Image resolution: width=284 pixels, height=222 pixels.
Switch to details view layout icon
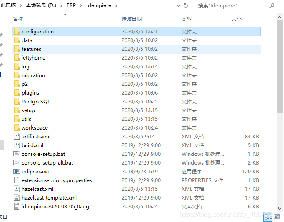269,217
